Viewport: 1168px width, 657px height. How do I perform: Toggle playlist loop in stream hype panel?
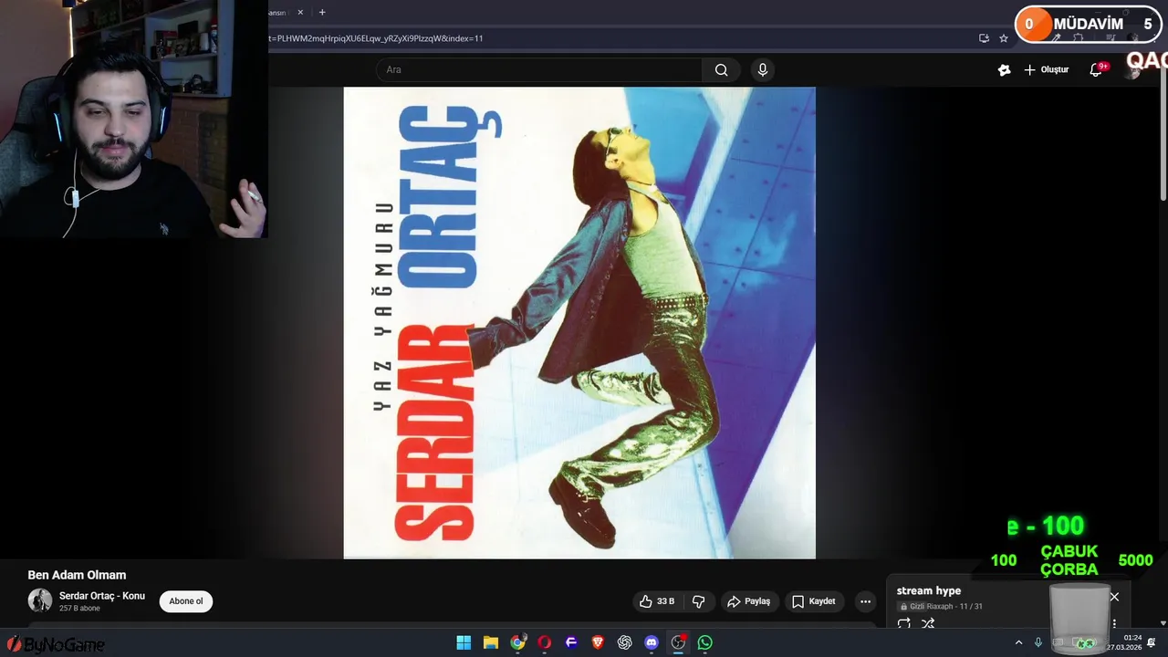(x=904, y=624)
